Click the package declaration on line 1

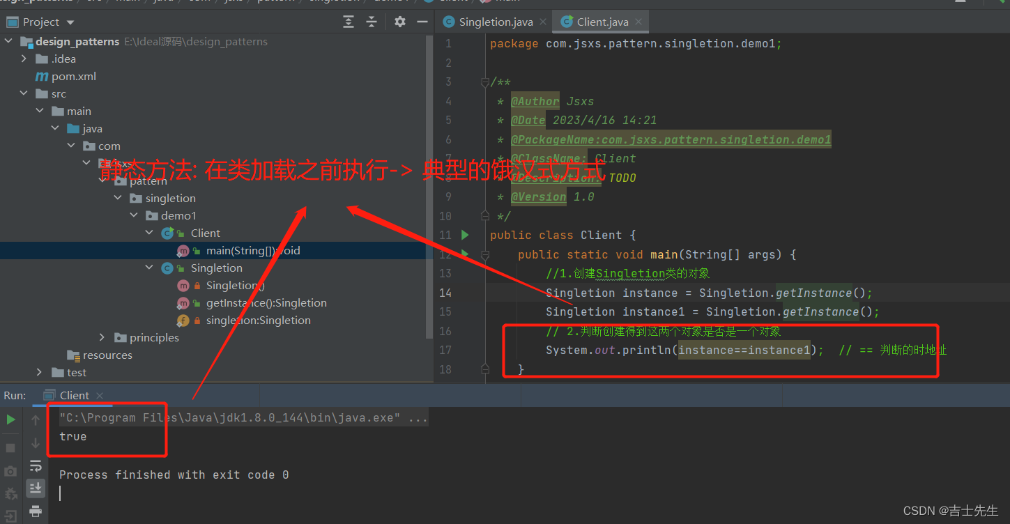tap(636, 44)
